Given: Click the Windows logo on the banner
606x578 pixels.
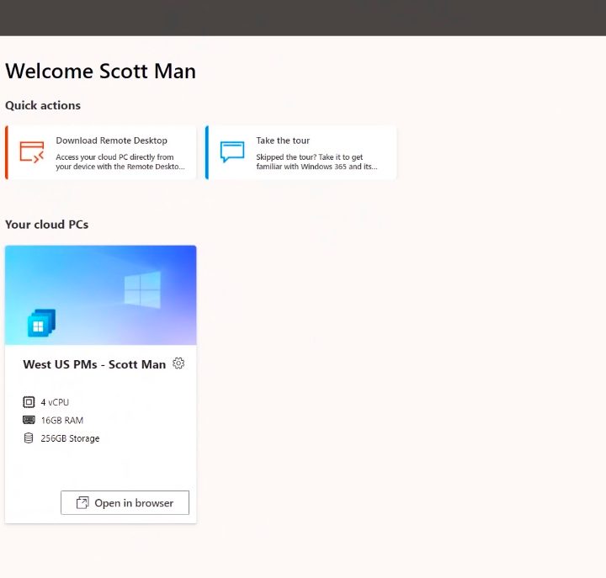Looking at the screenshot, I should (141, 289).
